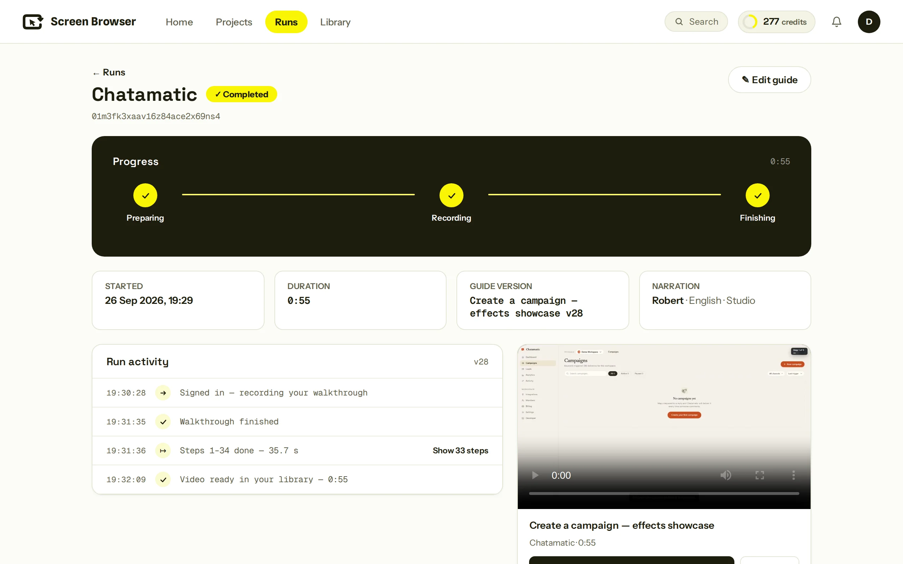Switch to the Library tab
The image size is (903, 564).
tap(335, 22)
